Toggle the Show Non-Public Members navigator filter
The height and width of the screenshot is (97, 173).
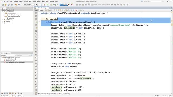point(10,93)
